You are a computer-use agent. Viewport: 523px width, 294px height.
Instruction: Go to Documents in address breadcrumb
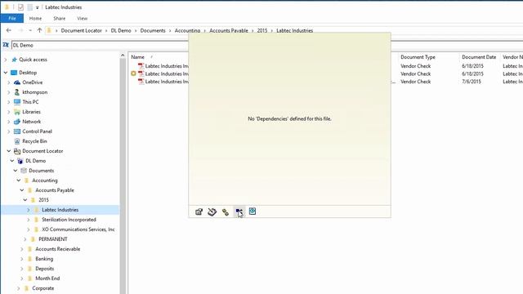153,30
